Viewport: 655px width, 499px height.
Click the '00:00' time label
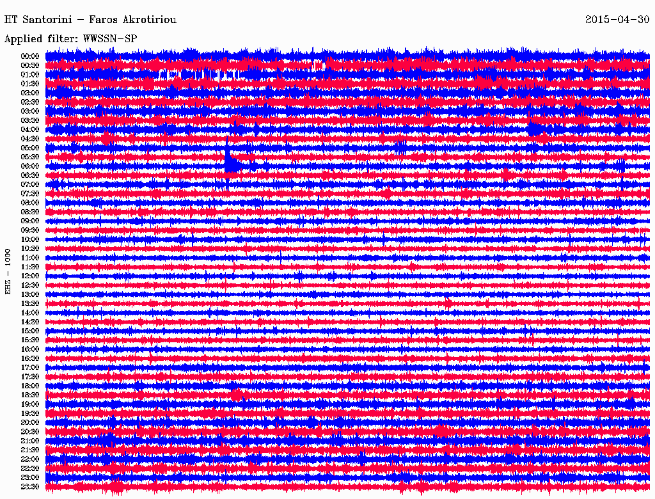30,56
